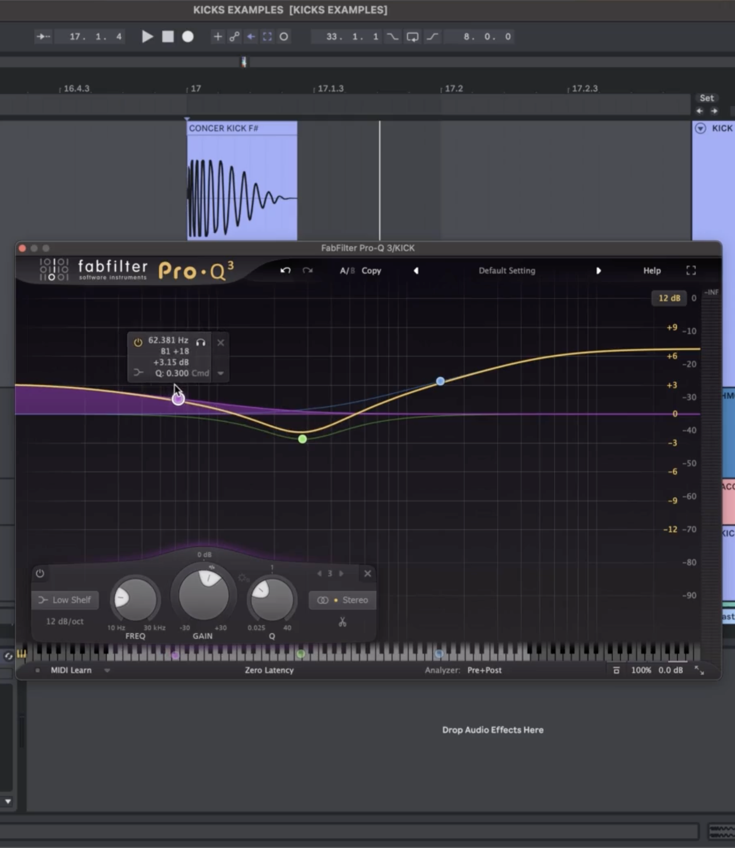Click the Re-enable Automation arrow icon
The width and height of the screenshot is (735, 848).
click(x=251, y=36)
